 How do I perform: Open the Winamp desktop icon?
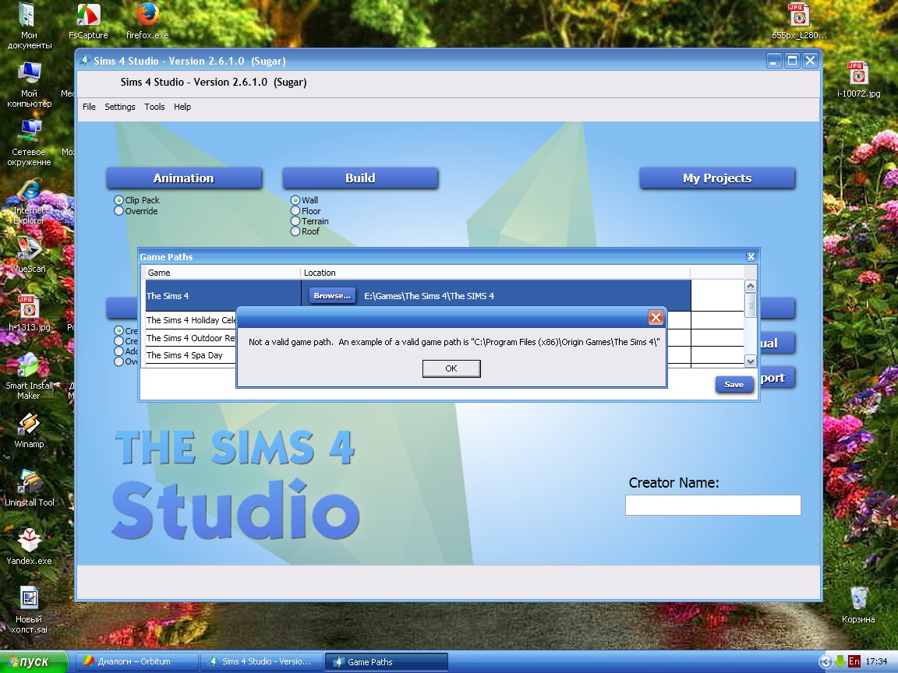click(29, 429)
